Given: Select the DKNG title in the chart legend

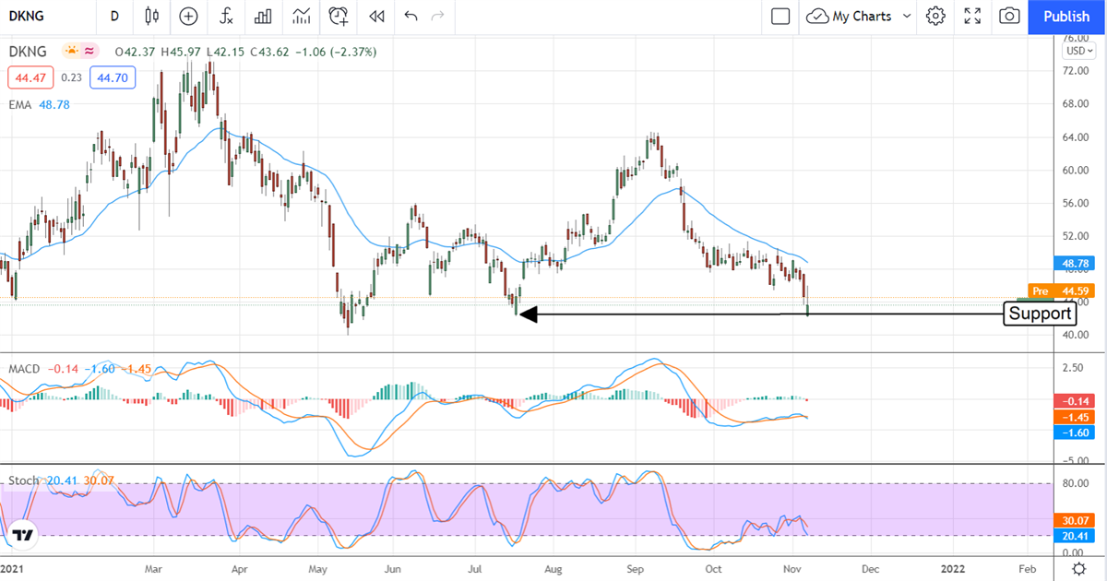Looking at the screenshot, I should pyautogui.click(x=29, y=52).
